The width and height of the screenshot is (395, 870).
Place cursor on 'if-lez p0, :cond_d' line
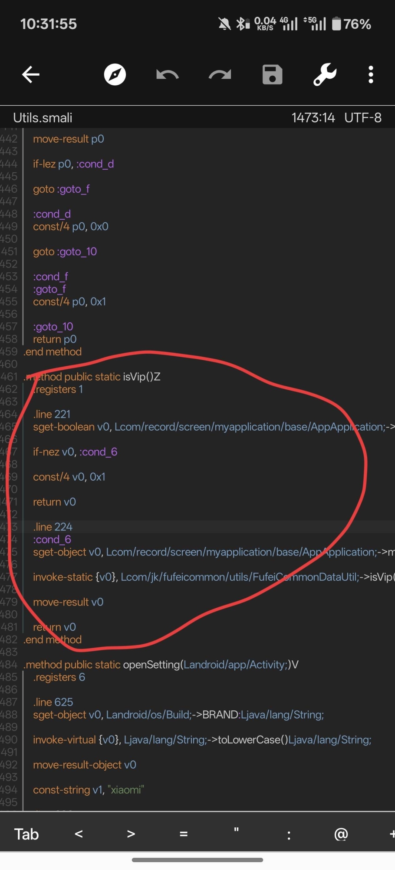(73, 164)
